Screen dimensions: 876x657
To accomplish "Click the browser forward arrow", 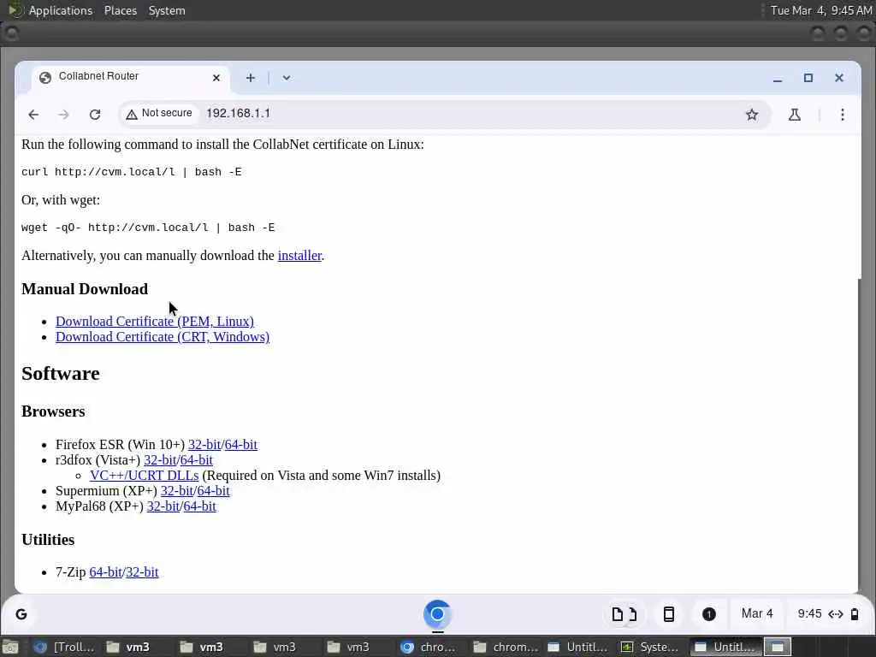I will [x=63, y=115].
